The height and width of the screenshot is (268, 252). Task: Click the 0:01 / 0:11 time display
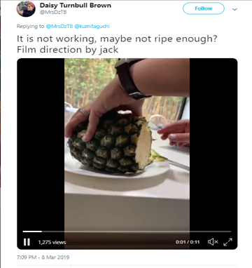click(188, 242)
